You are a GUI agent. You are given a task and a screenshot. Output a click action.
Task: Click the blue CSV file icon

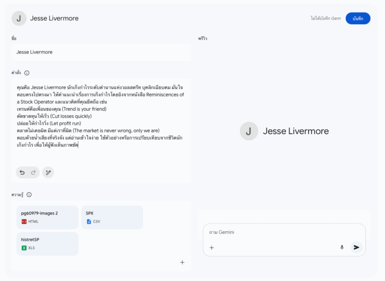[x=89, y=222]
